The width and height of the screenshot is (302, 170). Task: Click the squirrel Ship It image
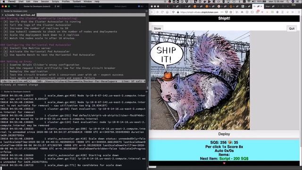click(x=200, y=80)
